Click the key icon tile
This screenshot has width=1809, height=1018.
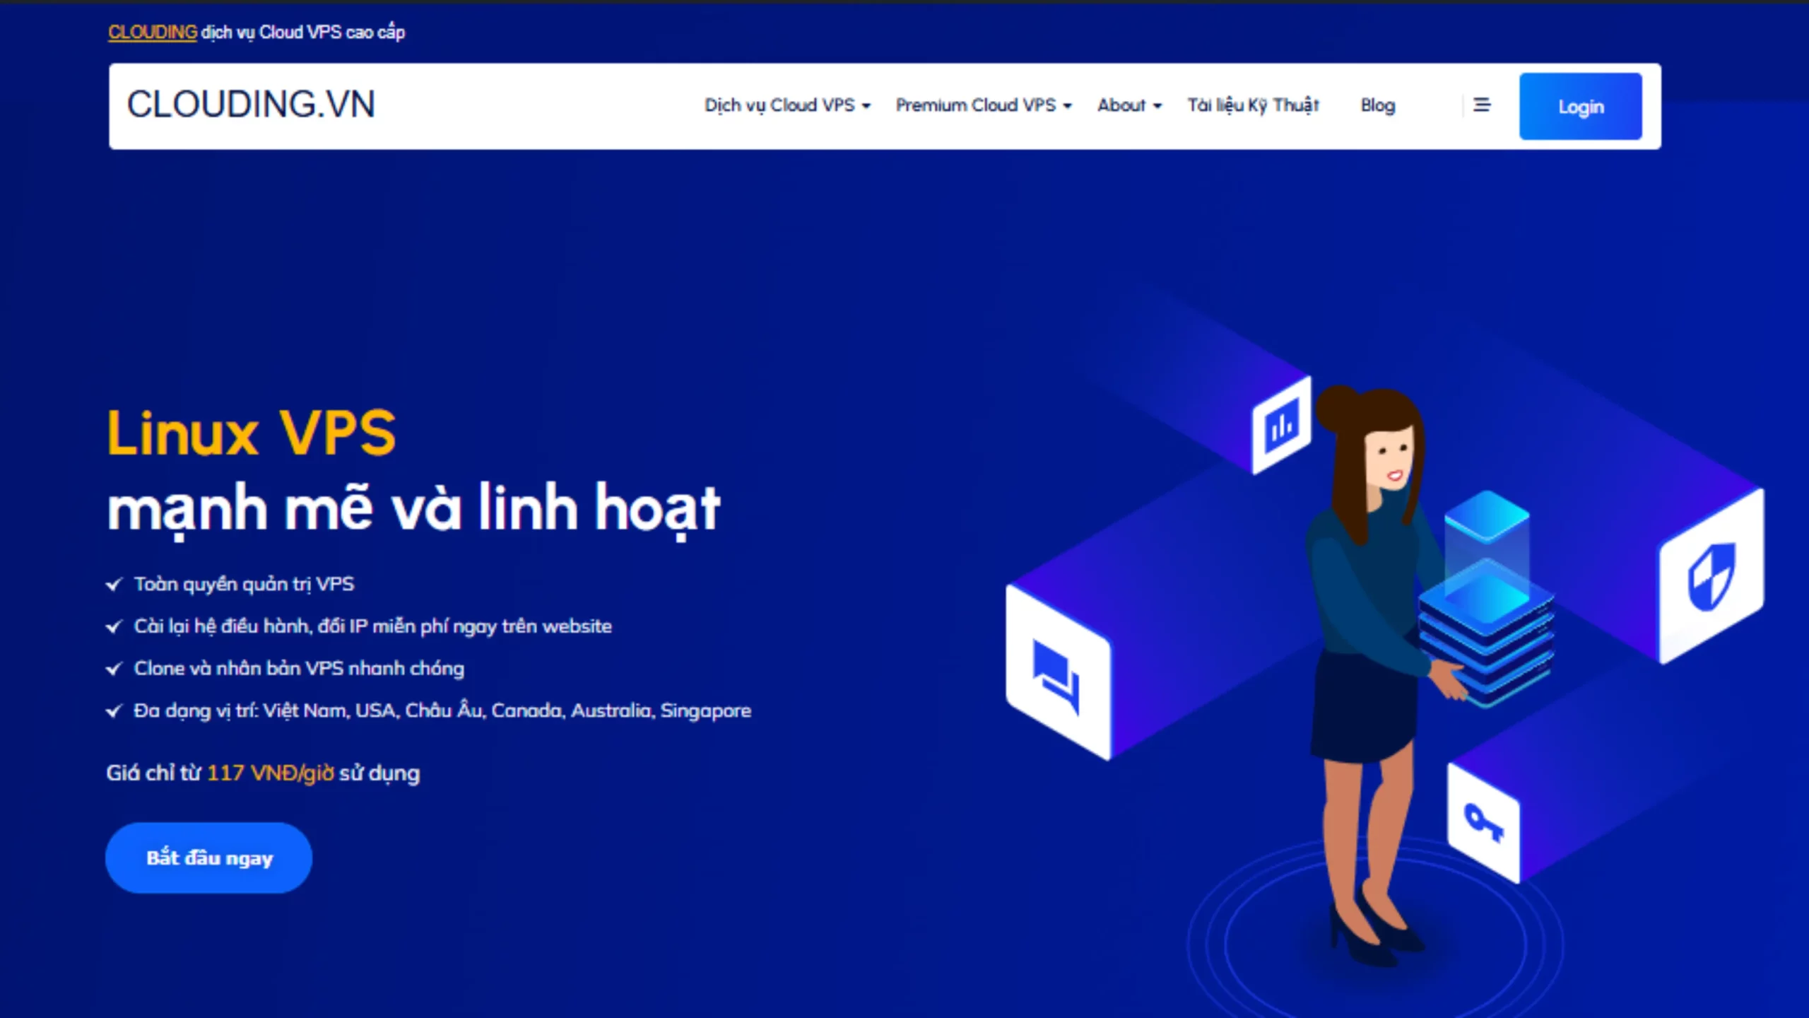coord(1483,824)
